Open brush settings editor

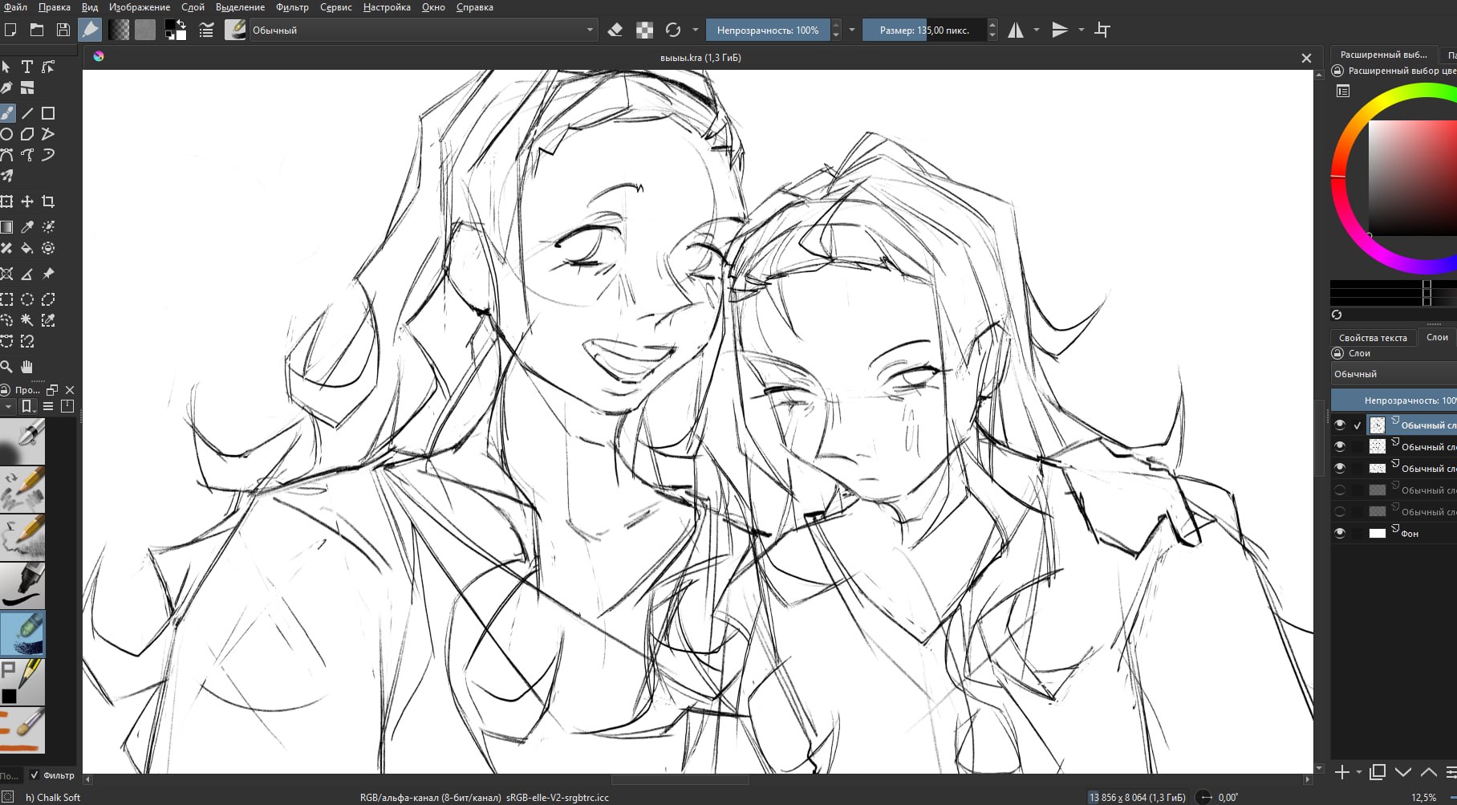click(x=206, y=30)
